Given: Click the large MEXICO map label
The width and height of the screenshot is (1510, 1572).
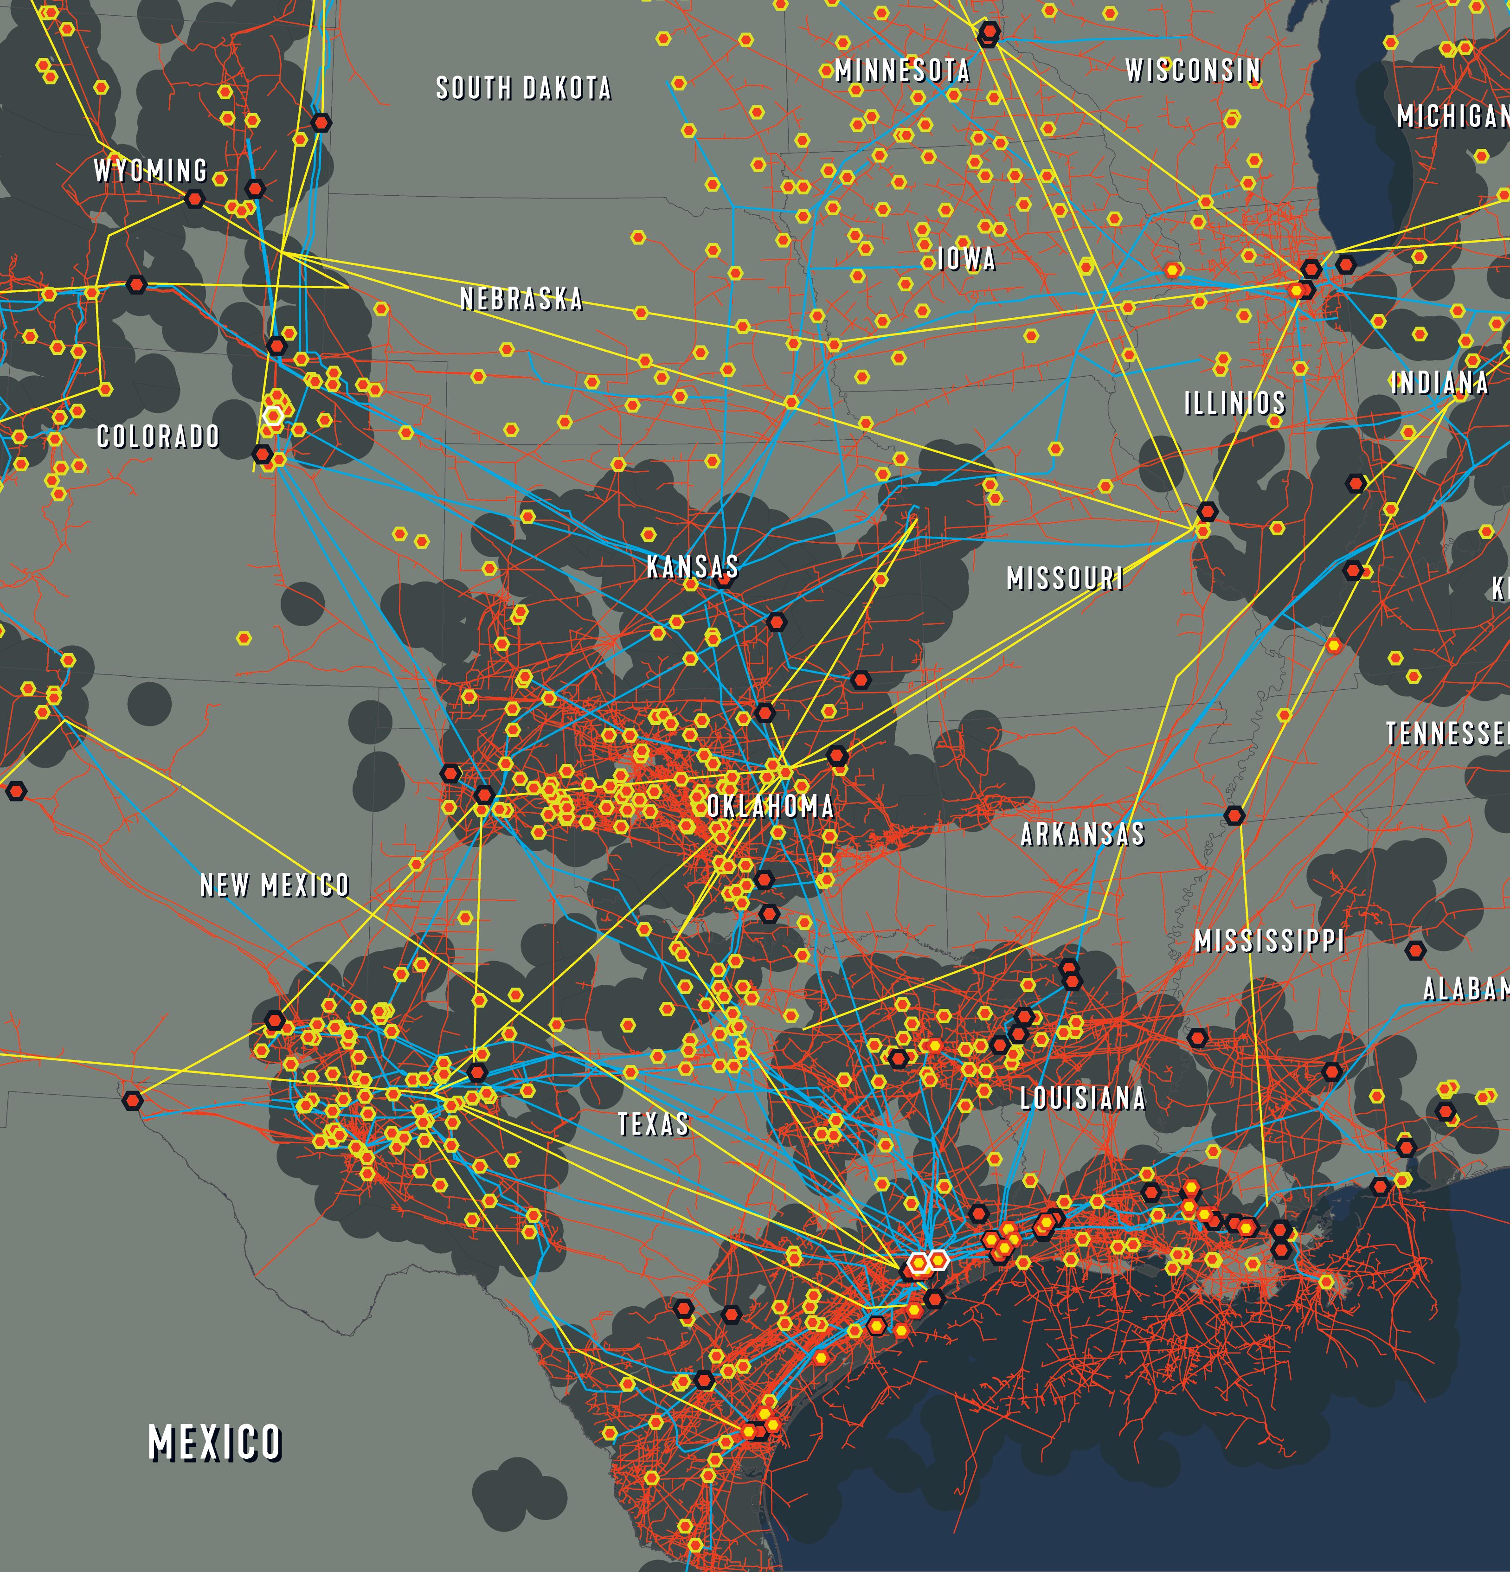Looking at the screenshot, I should pyautogui.click(x=215, y=1444).
